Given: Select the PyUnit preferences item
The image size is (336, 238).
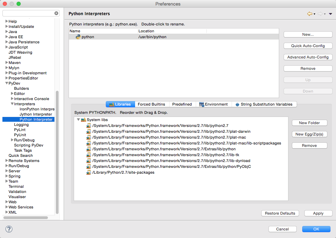Looking at the screenshot, I should [20, 135].
